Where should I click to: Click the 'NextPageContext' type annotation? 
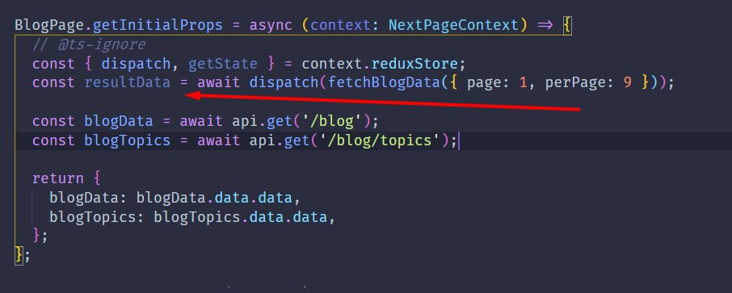[x=453, y=25]
